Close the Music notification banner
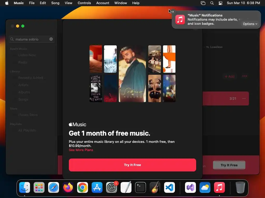 [173, 12]
